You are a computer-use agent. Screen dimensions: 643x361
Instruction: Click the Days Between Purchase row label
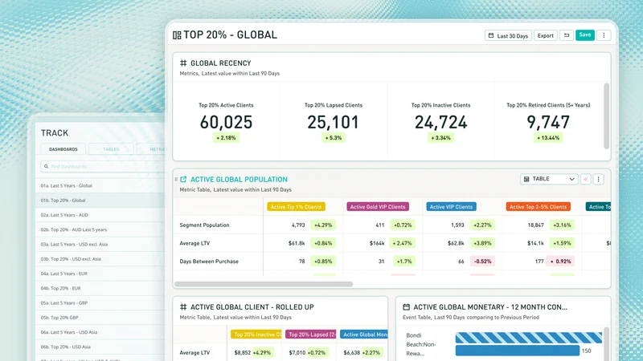click(209, 262)
